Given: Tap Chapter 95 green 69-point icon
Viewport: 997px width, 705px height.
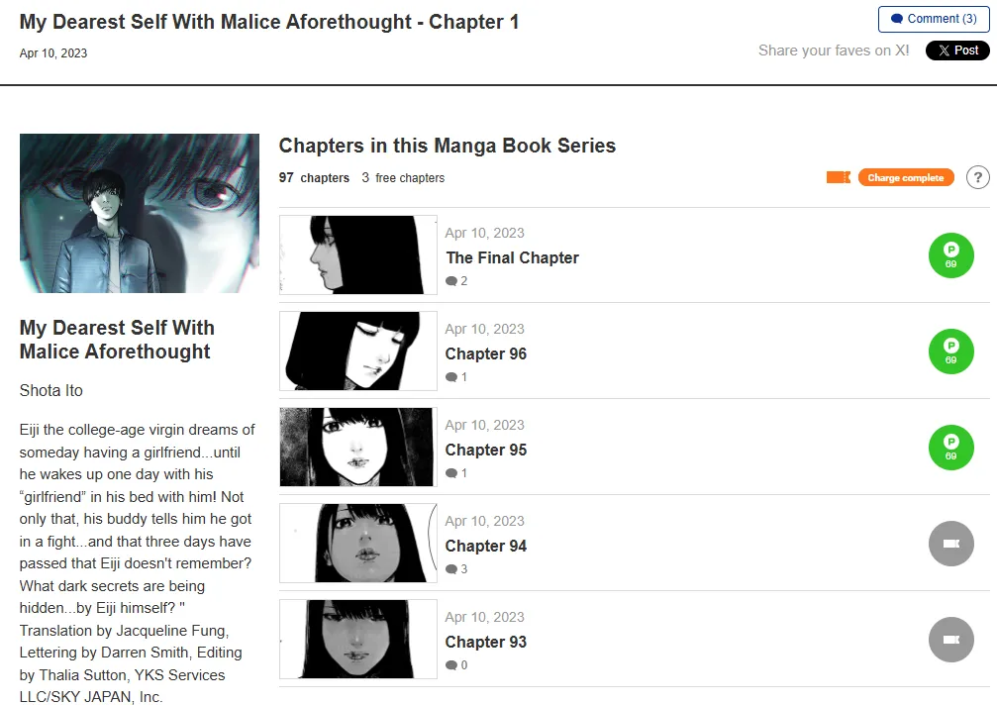Looking at the screenshot, I should coord(950,448).
